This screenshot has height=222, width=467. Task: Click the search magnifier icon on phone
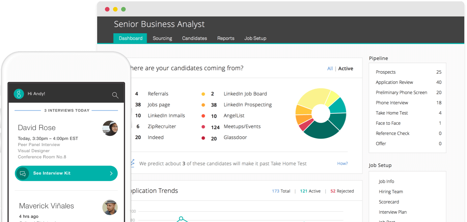point(115,95)
